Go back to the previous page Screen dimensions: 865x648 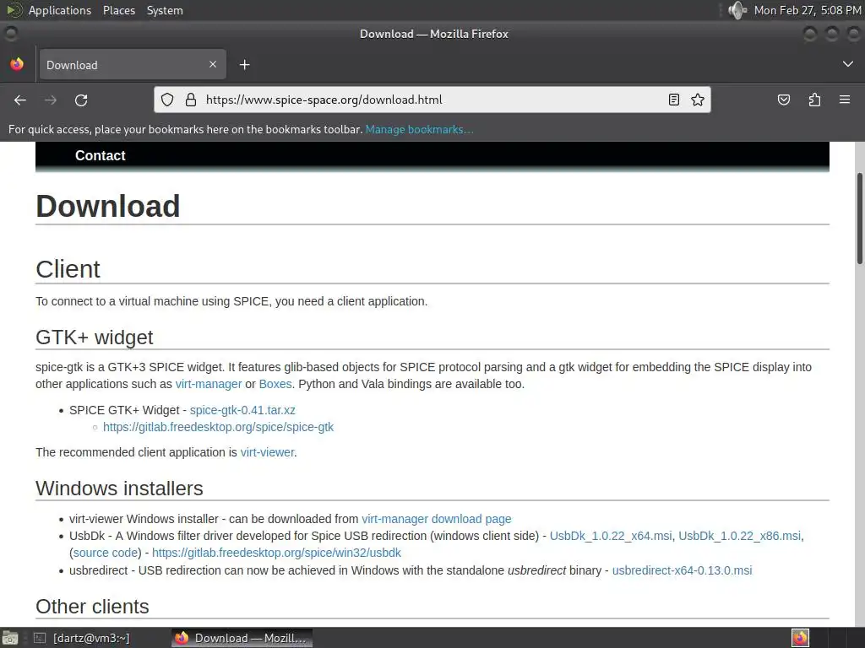20,100
